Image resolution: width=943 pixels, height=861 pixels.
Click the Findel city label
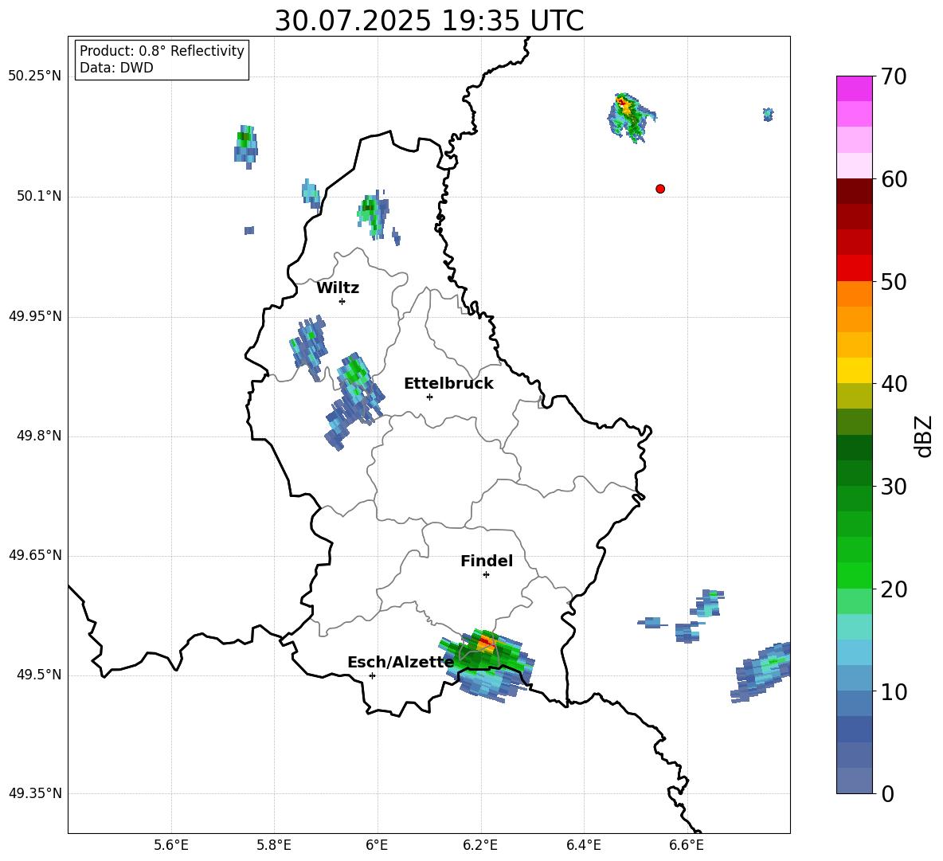[x=487, y=561]
